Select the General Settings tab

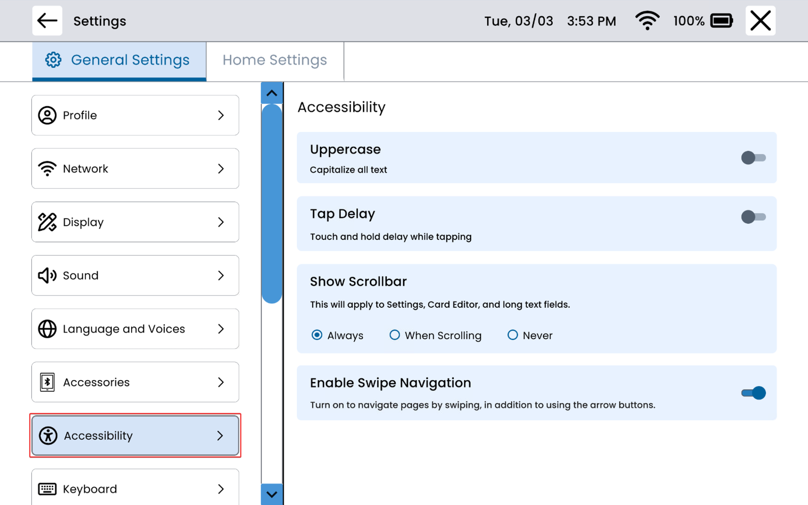(119, 61)
